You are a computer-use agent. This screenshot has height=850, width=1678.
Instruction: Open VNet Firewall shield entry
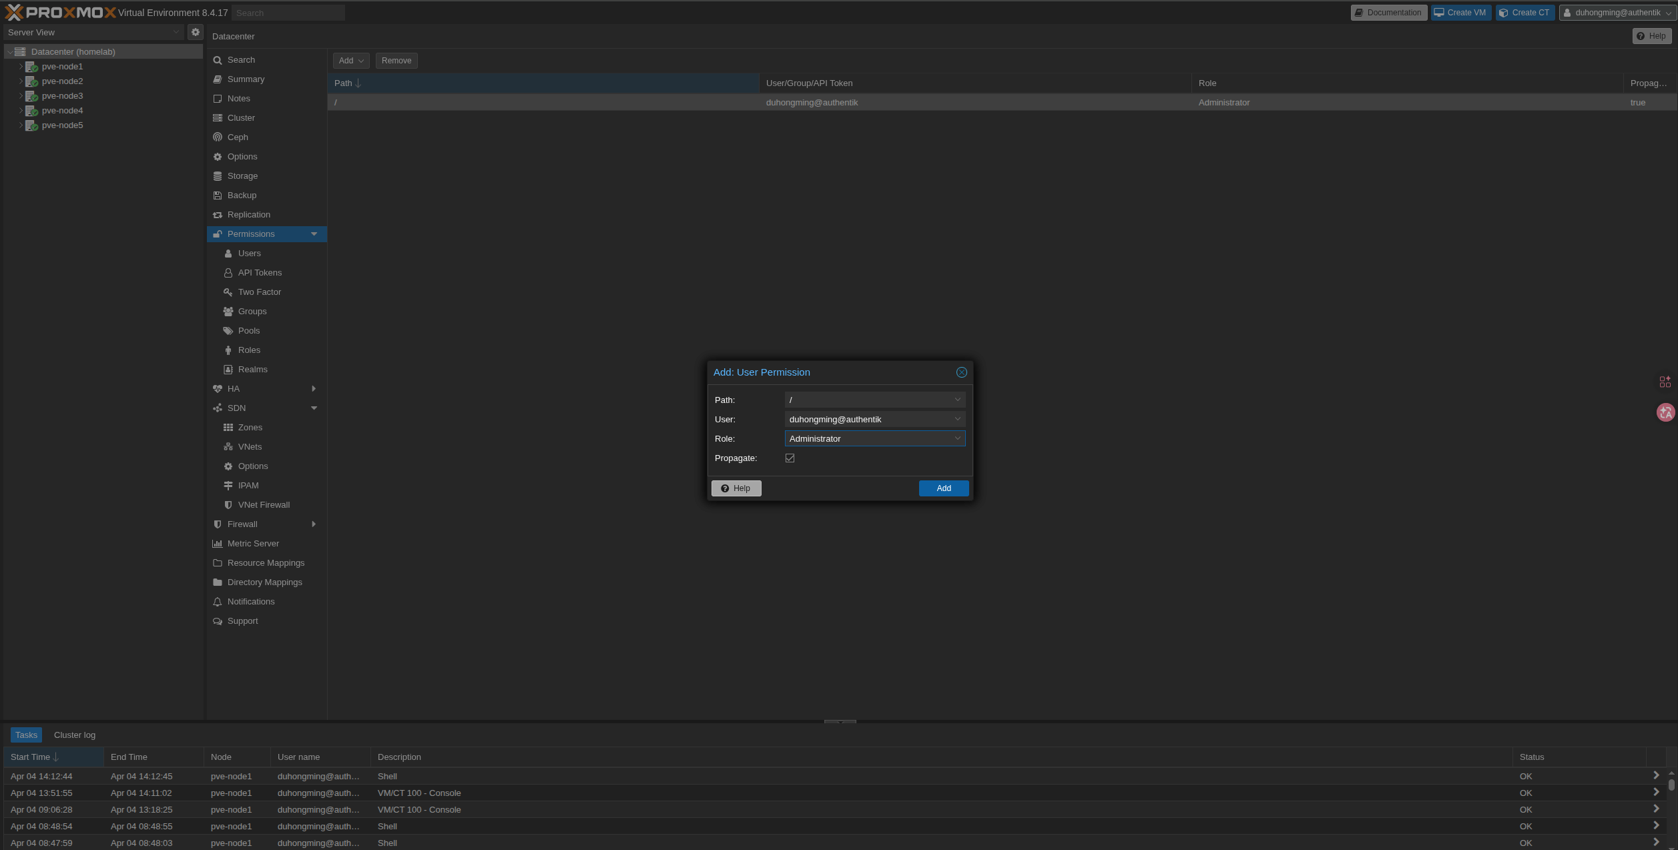click(263, 505)
